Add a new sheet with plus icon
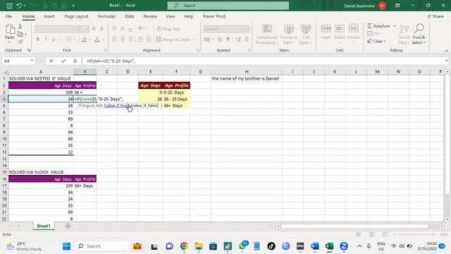This screenshot has width=451, height=254. point(68,226)
